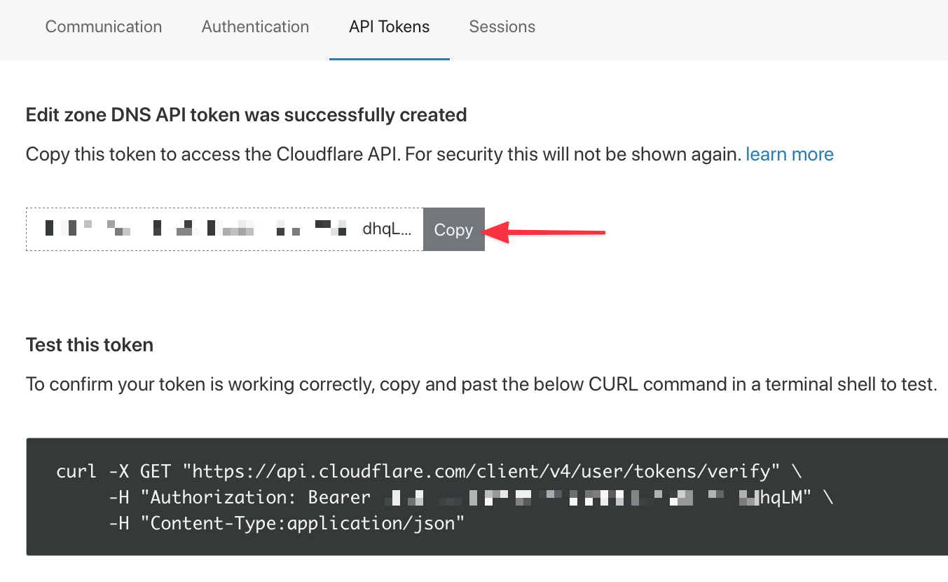This screenshot has height=582, width=948.
Task: Click the red arrow annotation
Action: (x=545, y=231)
